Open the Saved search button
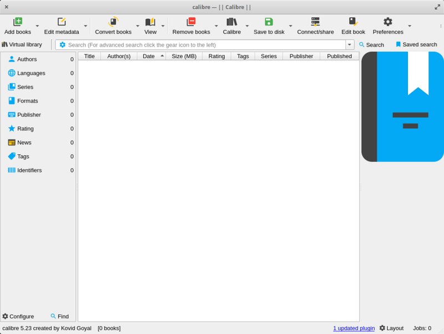This screenshot has height=334, width=444. pyautogui.click(x=416, y=44)
